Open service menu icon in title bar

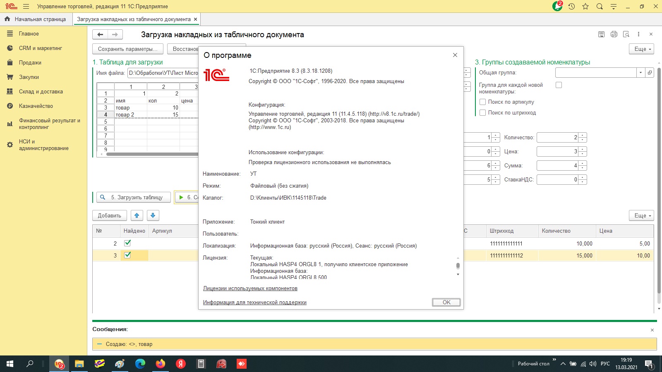point(614,6)
